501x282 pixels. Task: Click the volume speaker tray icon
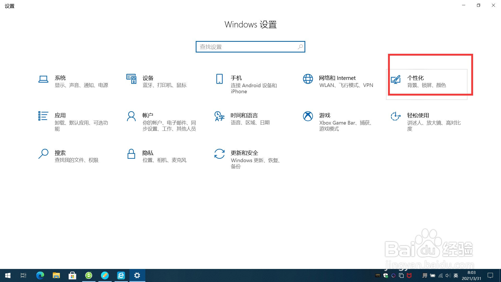(x=448, y=275)
